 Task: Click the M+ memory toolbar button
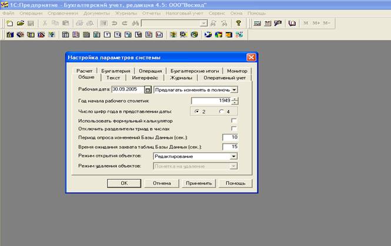[x=316, y=23]
